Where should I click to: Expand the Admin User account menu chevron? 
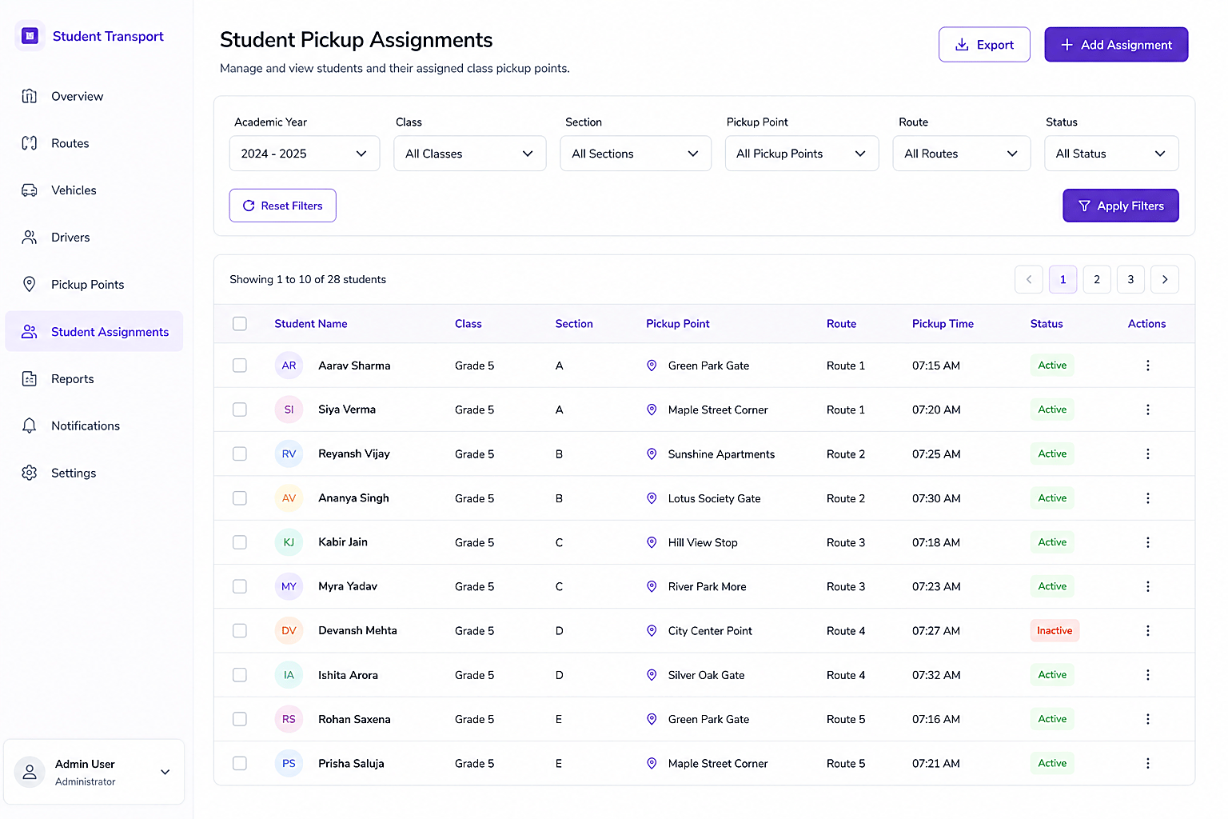pyautogui.click(x=165, y=772)
